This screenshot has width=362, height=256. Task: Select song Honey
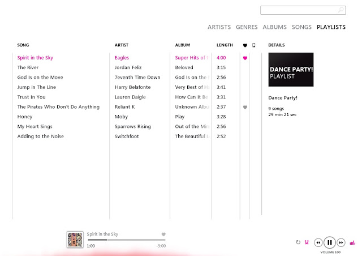[x=25, y=117]
